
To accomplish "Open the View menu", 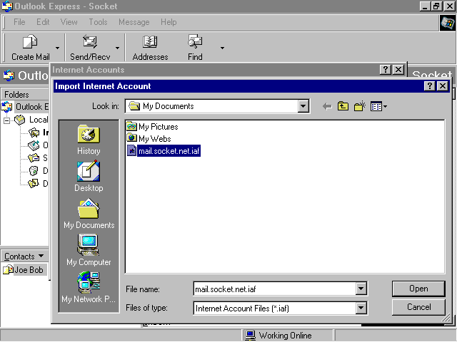I will (69, 22).
